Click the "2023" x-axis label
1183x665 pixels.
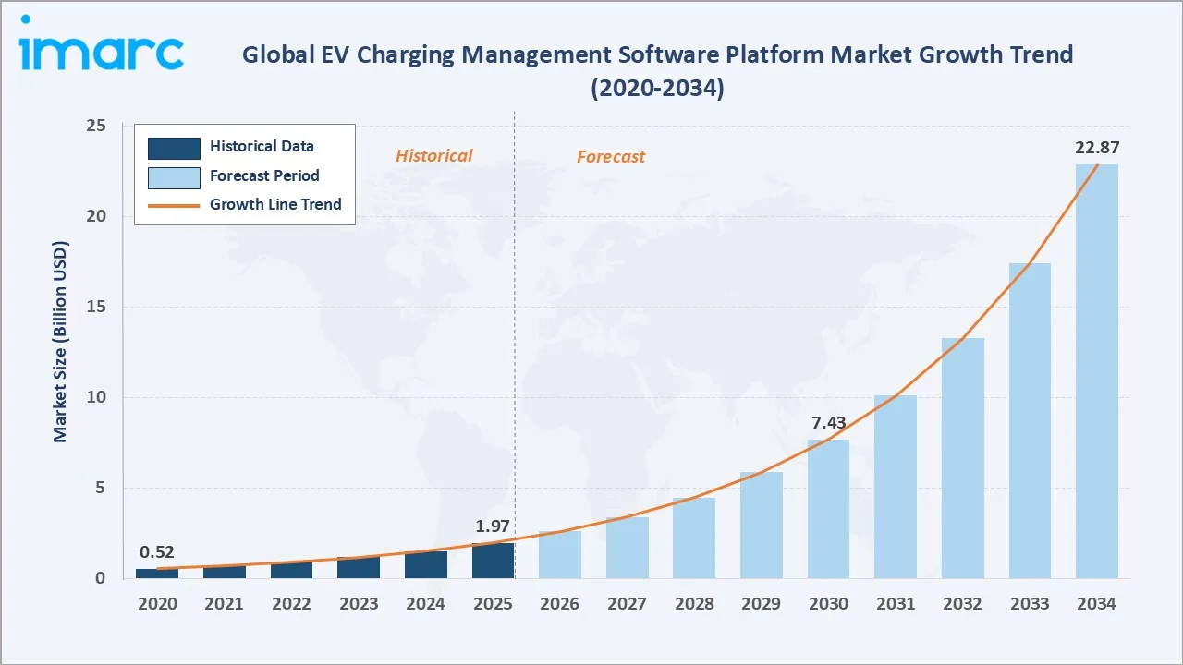[359, 604]
